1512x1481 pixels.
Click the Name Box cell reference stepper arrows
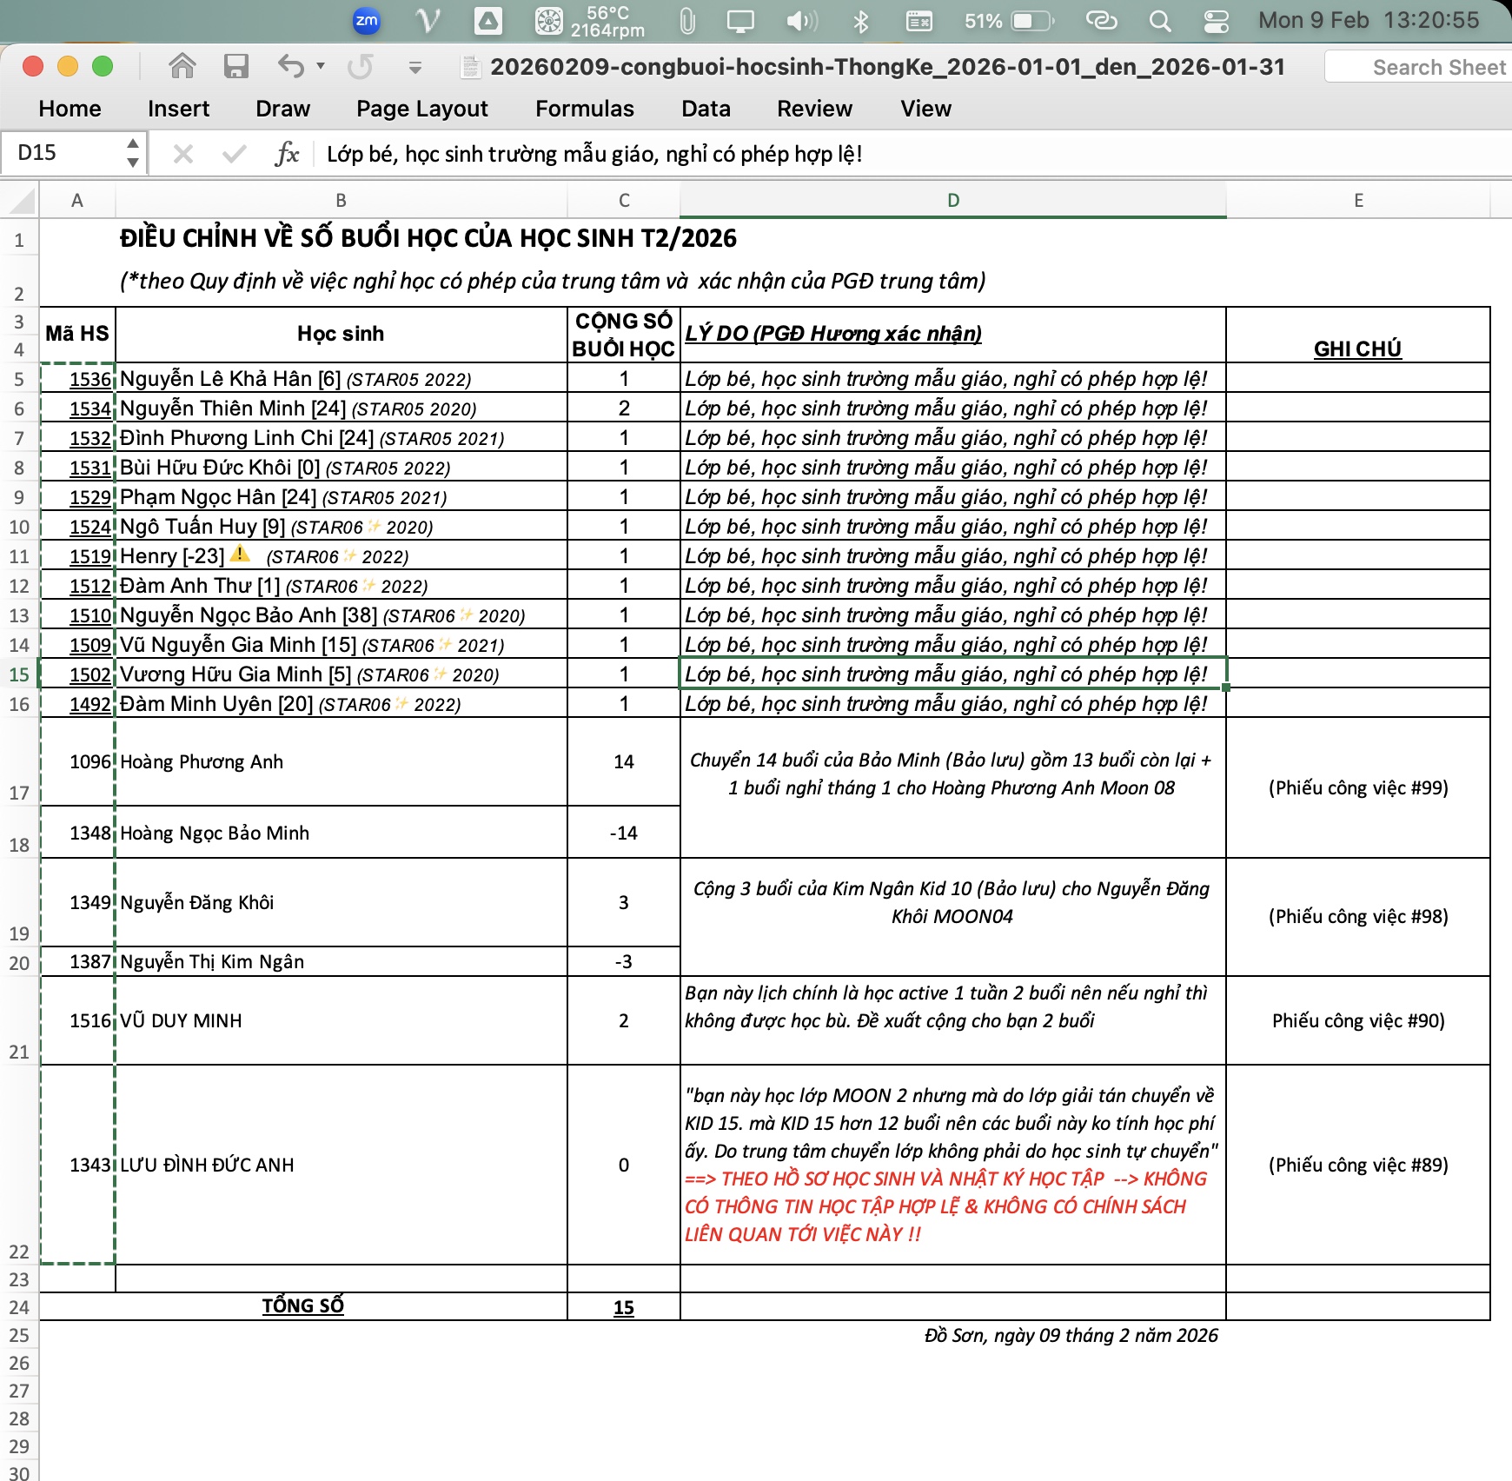132,153
